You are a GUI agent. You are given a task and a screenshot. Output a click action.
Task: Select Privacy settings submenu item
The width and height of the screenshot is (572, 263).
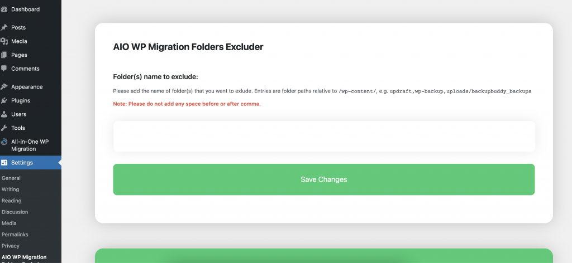point(11,246)
